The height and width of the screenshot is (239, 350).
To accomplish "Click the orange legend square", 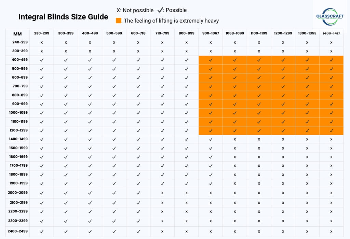I will [119, 21].
